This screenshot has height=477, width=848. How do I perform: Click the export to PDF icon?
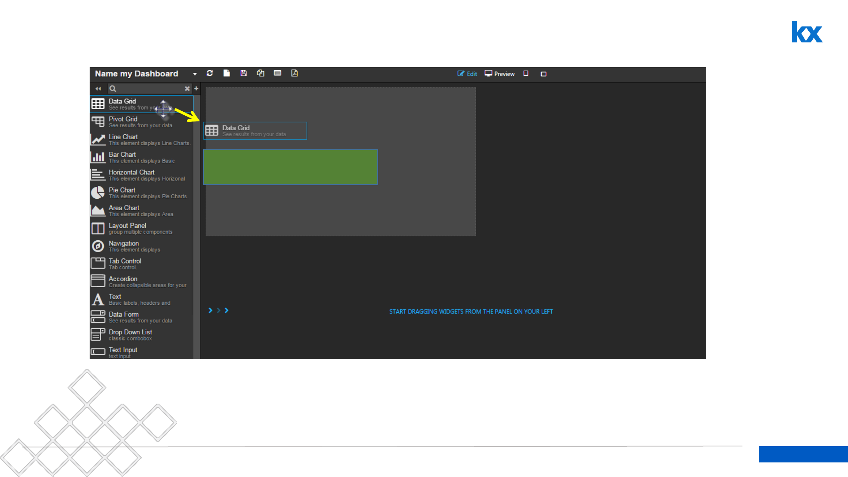pos(295,73)
